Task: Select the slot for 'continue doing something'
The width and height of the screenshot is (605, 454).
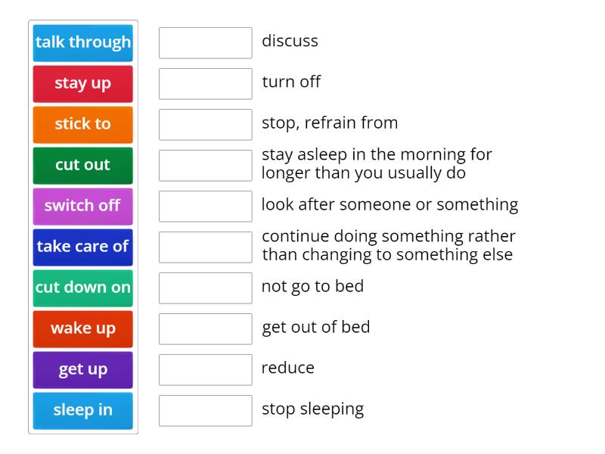Action: (206, 247)
